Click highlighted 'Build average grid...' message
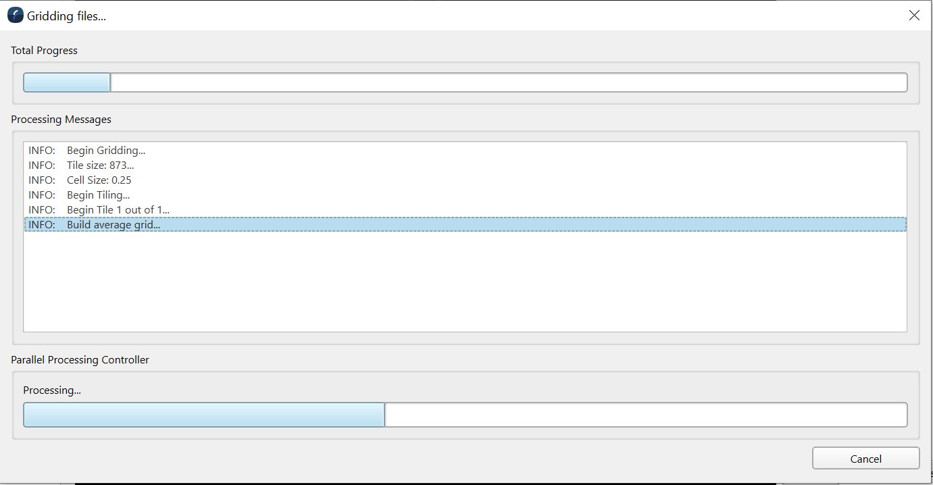 pyautogui.click(x=114, y=225)
